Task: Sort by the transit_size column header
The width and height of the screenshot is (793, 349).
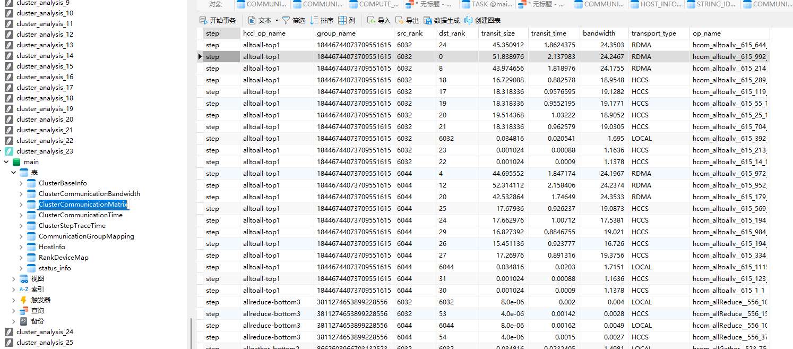Action: [502, 33]
